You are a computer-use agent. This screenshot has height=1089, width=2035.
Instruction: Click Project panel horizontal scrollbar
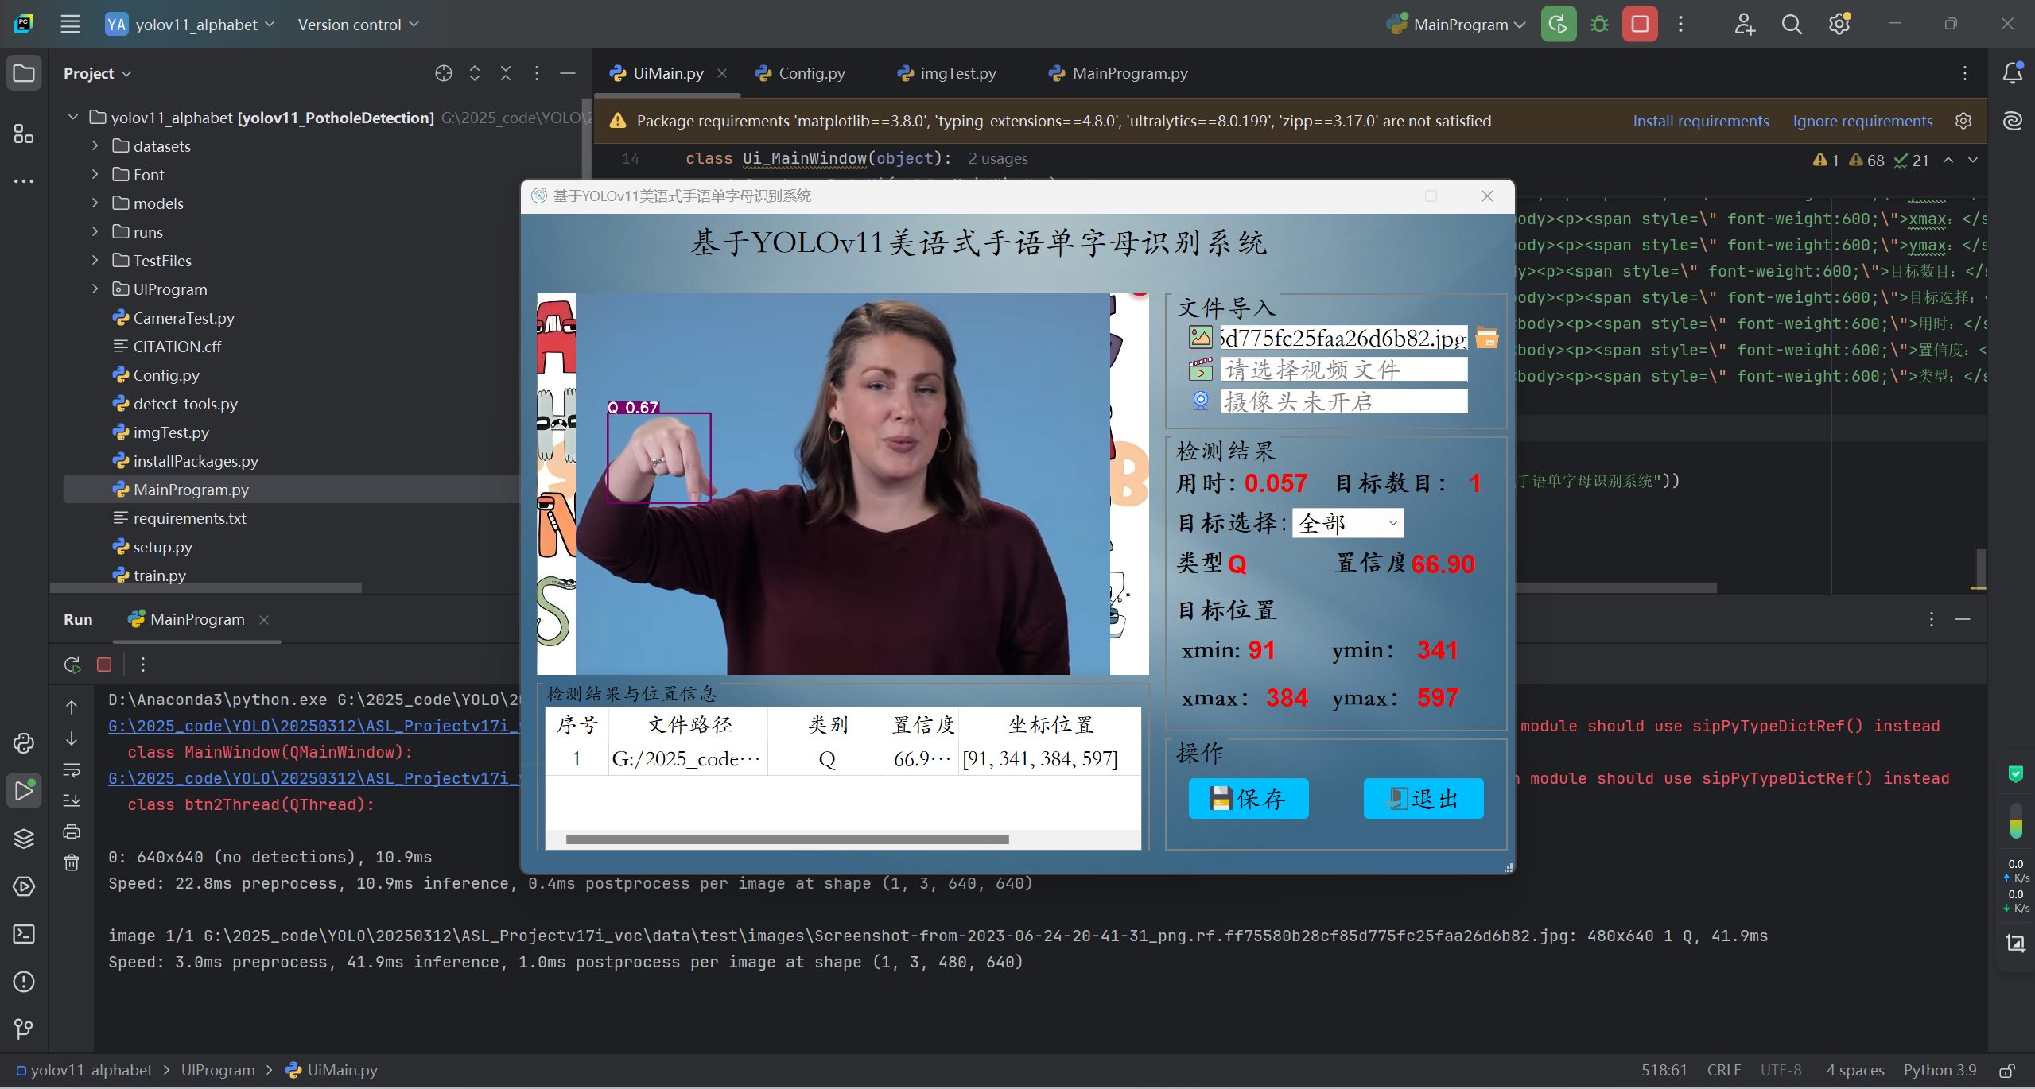tap(205, 588)
